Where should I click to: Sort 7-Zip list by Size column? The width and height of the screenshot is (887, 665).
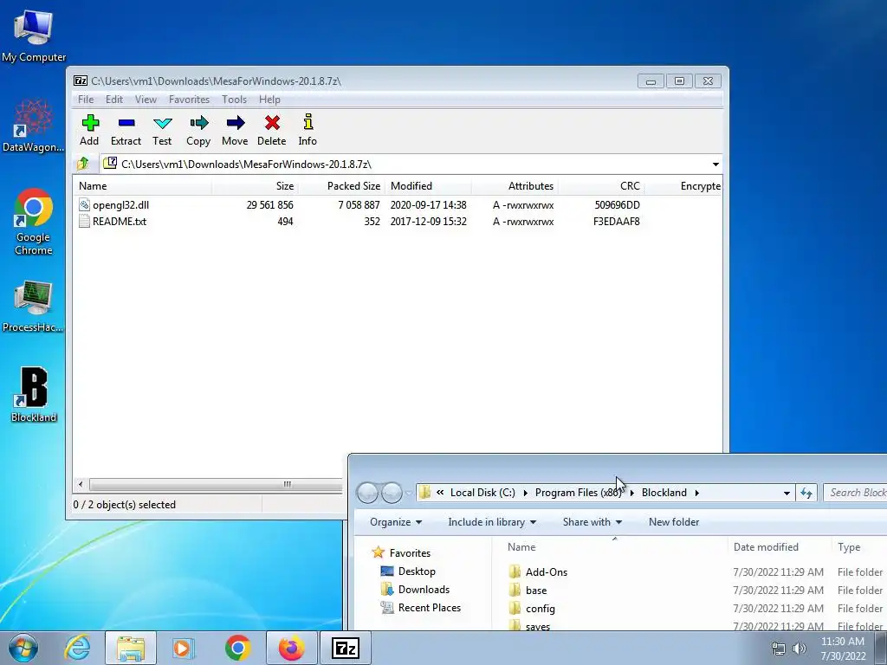coord(256,186)
